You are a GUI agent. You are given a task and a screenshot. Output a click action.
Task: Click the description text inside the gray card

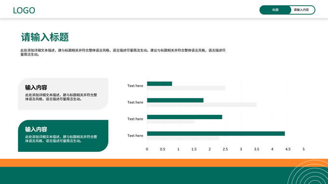pos(61,97)
